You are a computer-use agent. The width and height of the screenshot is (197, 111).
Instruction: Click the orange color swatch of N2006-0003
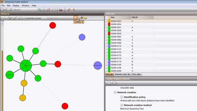tap(109, 21)
